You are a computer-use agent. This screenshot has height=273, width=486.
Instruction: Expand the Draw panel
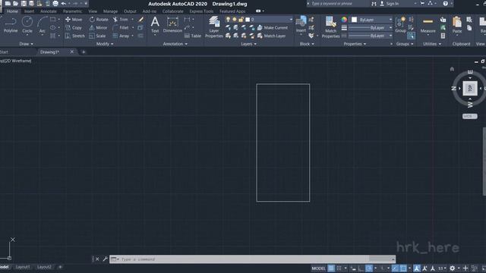26,44
